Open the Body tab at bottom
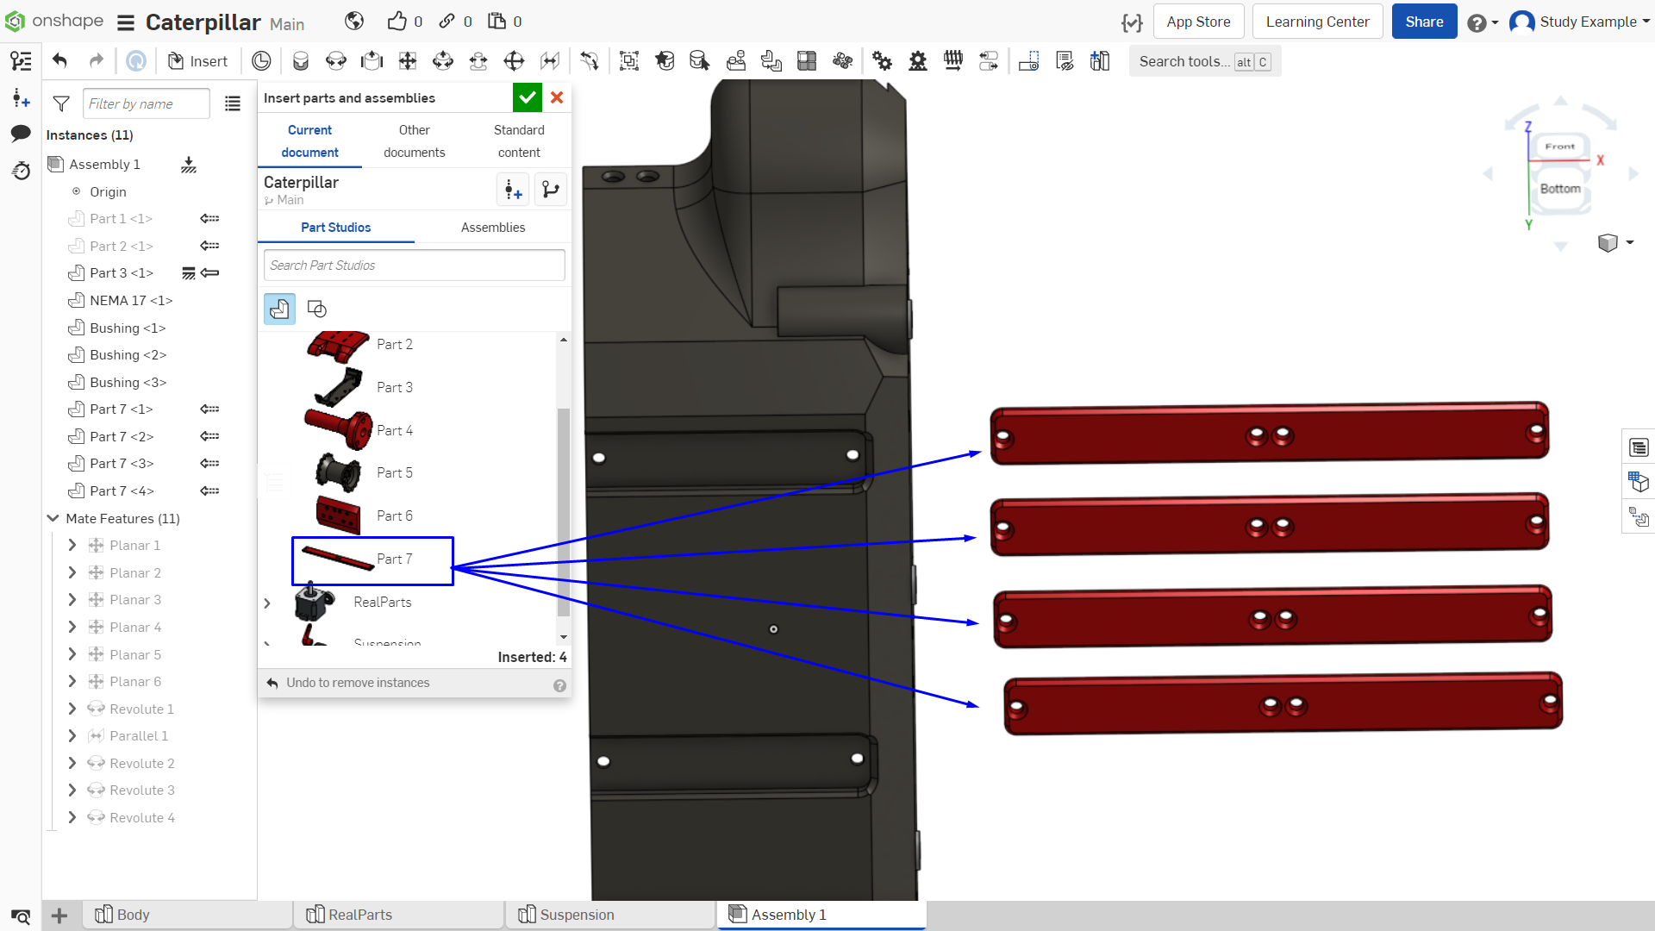The image size is (1655, 931). 188,915
